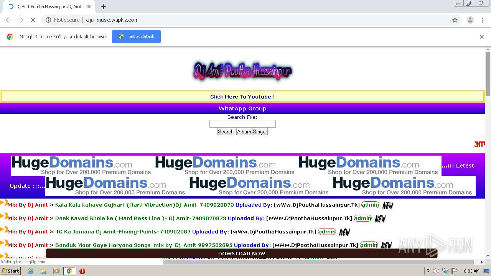
Task: Open the first HugeDomains banner ad
Action: click(x=83, y=166)
